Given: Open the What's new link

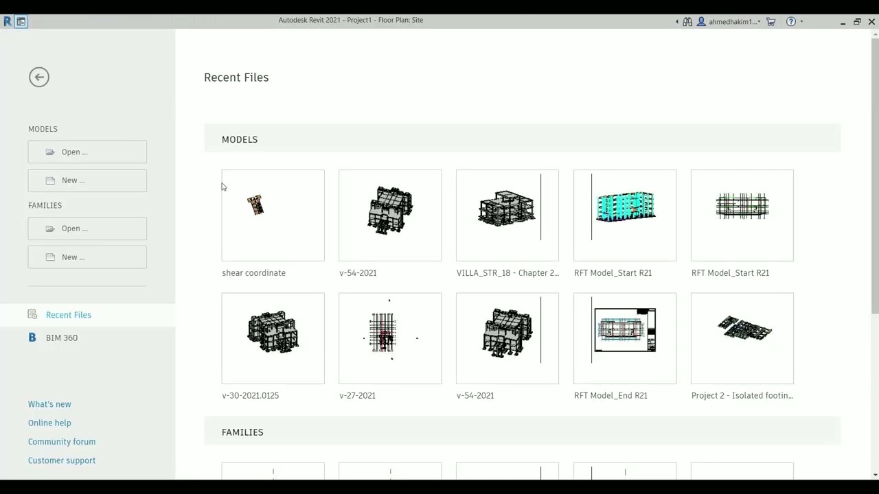Looking at the screenshot, I should pos(49,404).
